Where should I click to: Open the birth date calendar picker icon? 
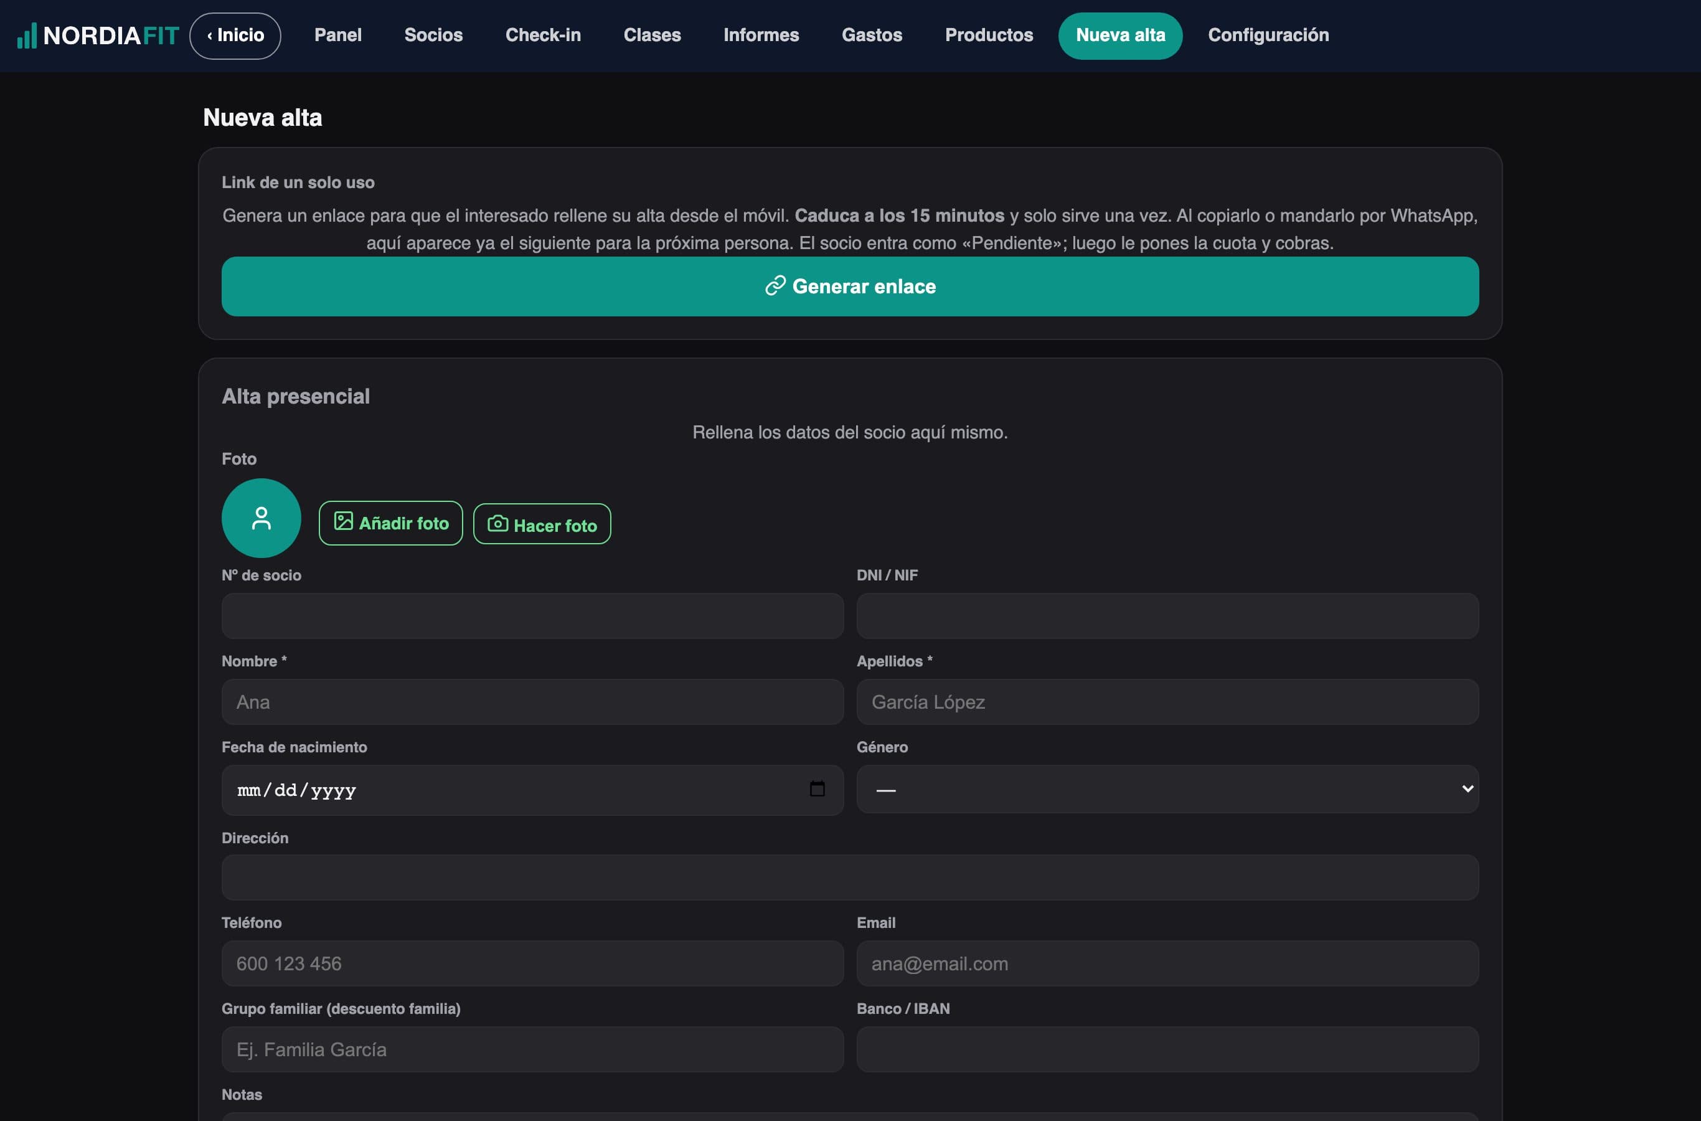tap(817, 789)
